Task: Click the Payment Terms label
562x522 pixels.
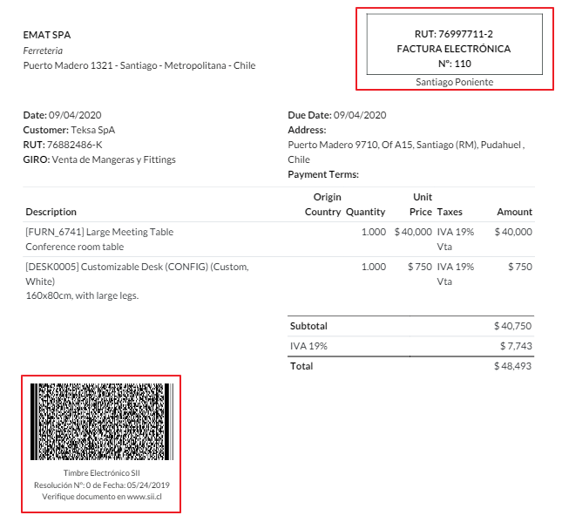Action: tap(323, 174)
